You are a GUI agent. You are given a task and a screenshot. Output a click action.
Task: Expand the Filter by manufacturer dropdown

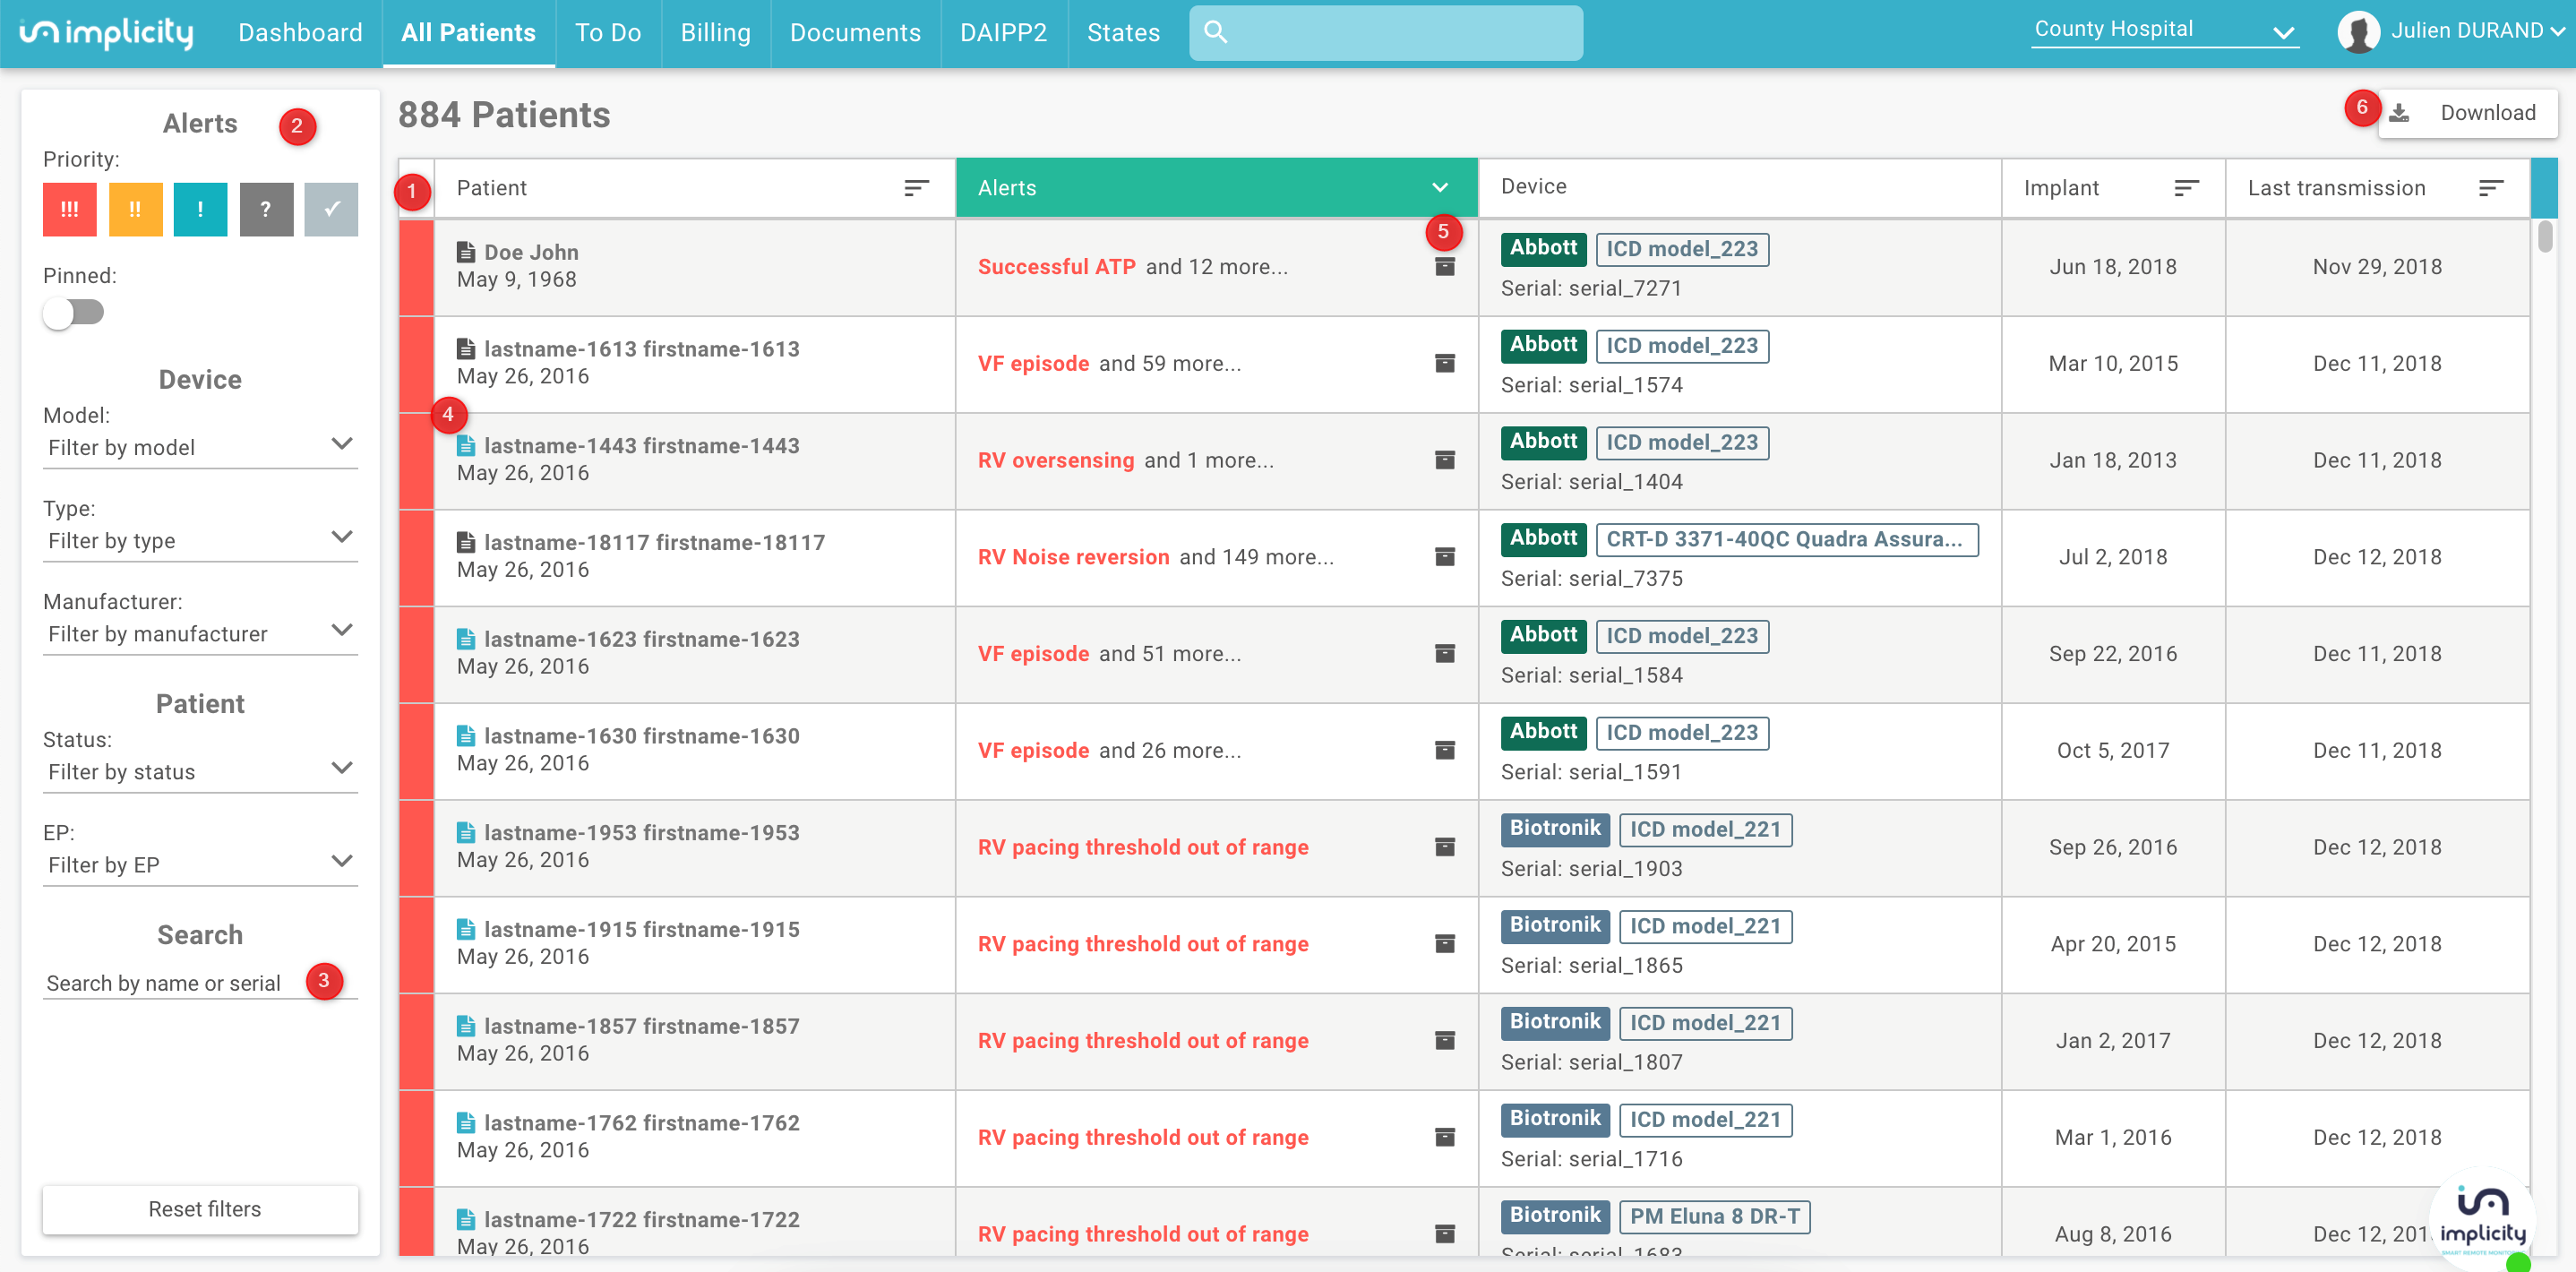(200, 634)
